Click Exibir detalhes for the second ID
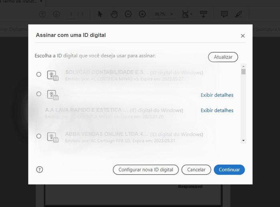 [217, 95]
